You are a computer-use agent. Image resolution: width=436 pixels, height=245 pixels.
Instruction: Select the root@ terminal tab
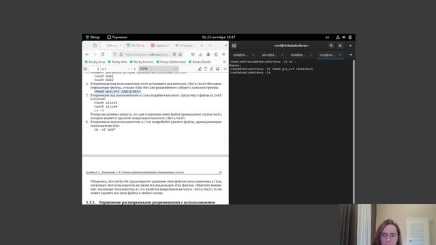pyautogui.click(x=327, y=55)
